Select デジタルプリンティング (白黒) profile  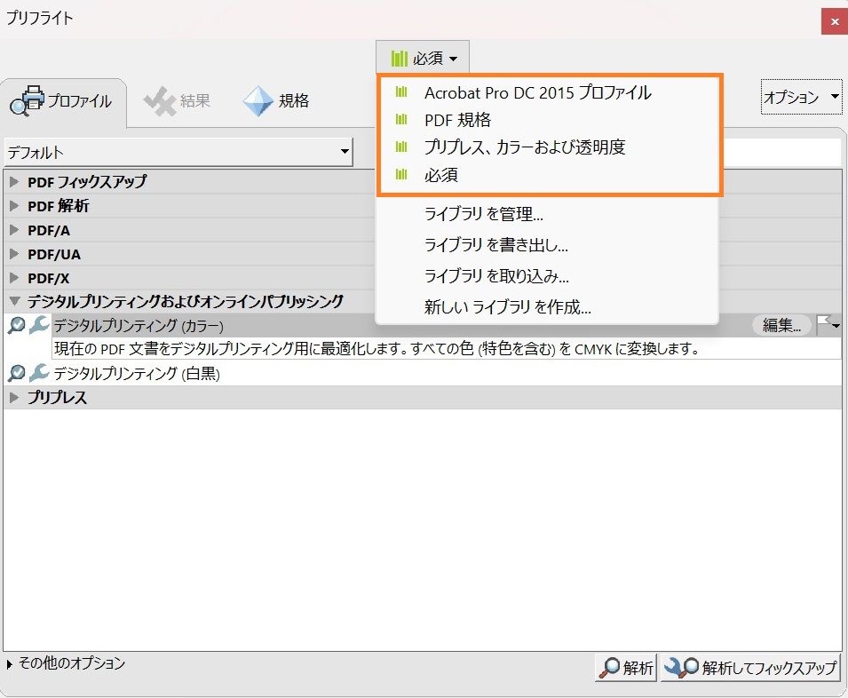click(x=137, y=374)
